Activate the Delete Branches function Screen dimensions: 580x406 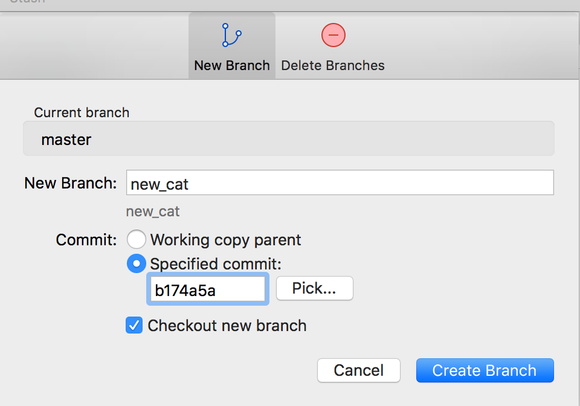(x=333, y=45)
